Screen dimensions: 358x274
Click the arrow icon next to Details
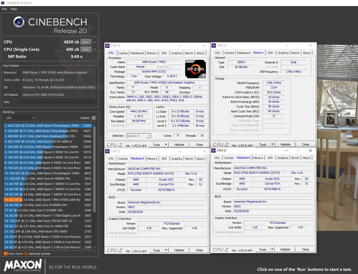[94, 118]
